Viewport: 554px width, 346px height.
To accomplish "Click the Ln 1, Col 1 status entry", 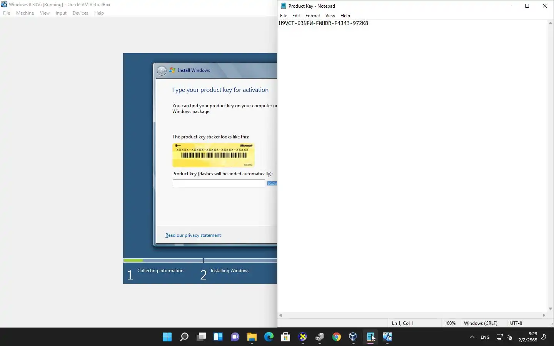I will tap(402, 323).
